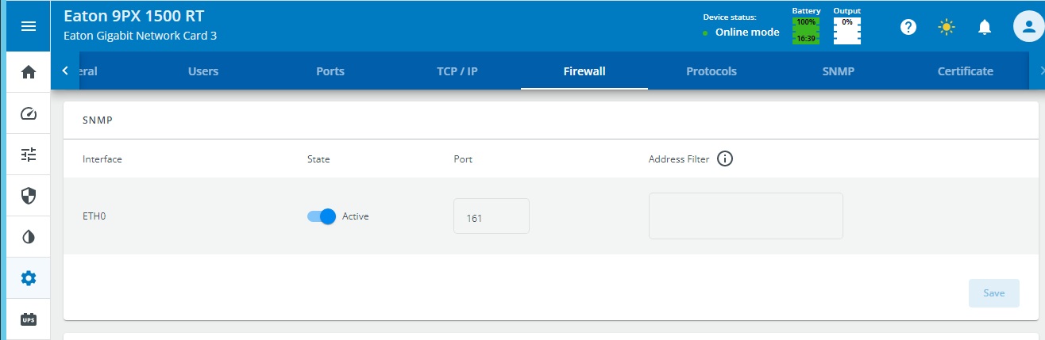Open the shield protection sidebar icon

coord(28,196)
